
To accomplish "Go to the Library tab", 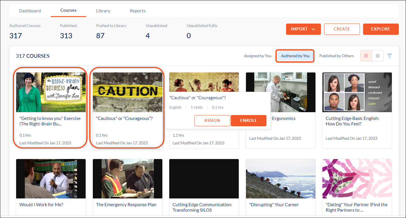I will (103, 11).
